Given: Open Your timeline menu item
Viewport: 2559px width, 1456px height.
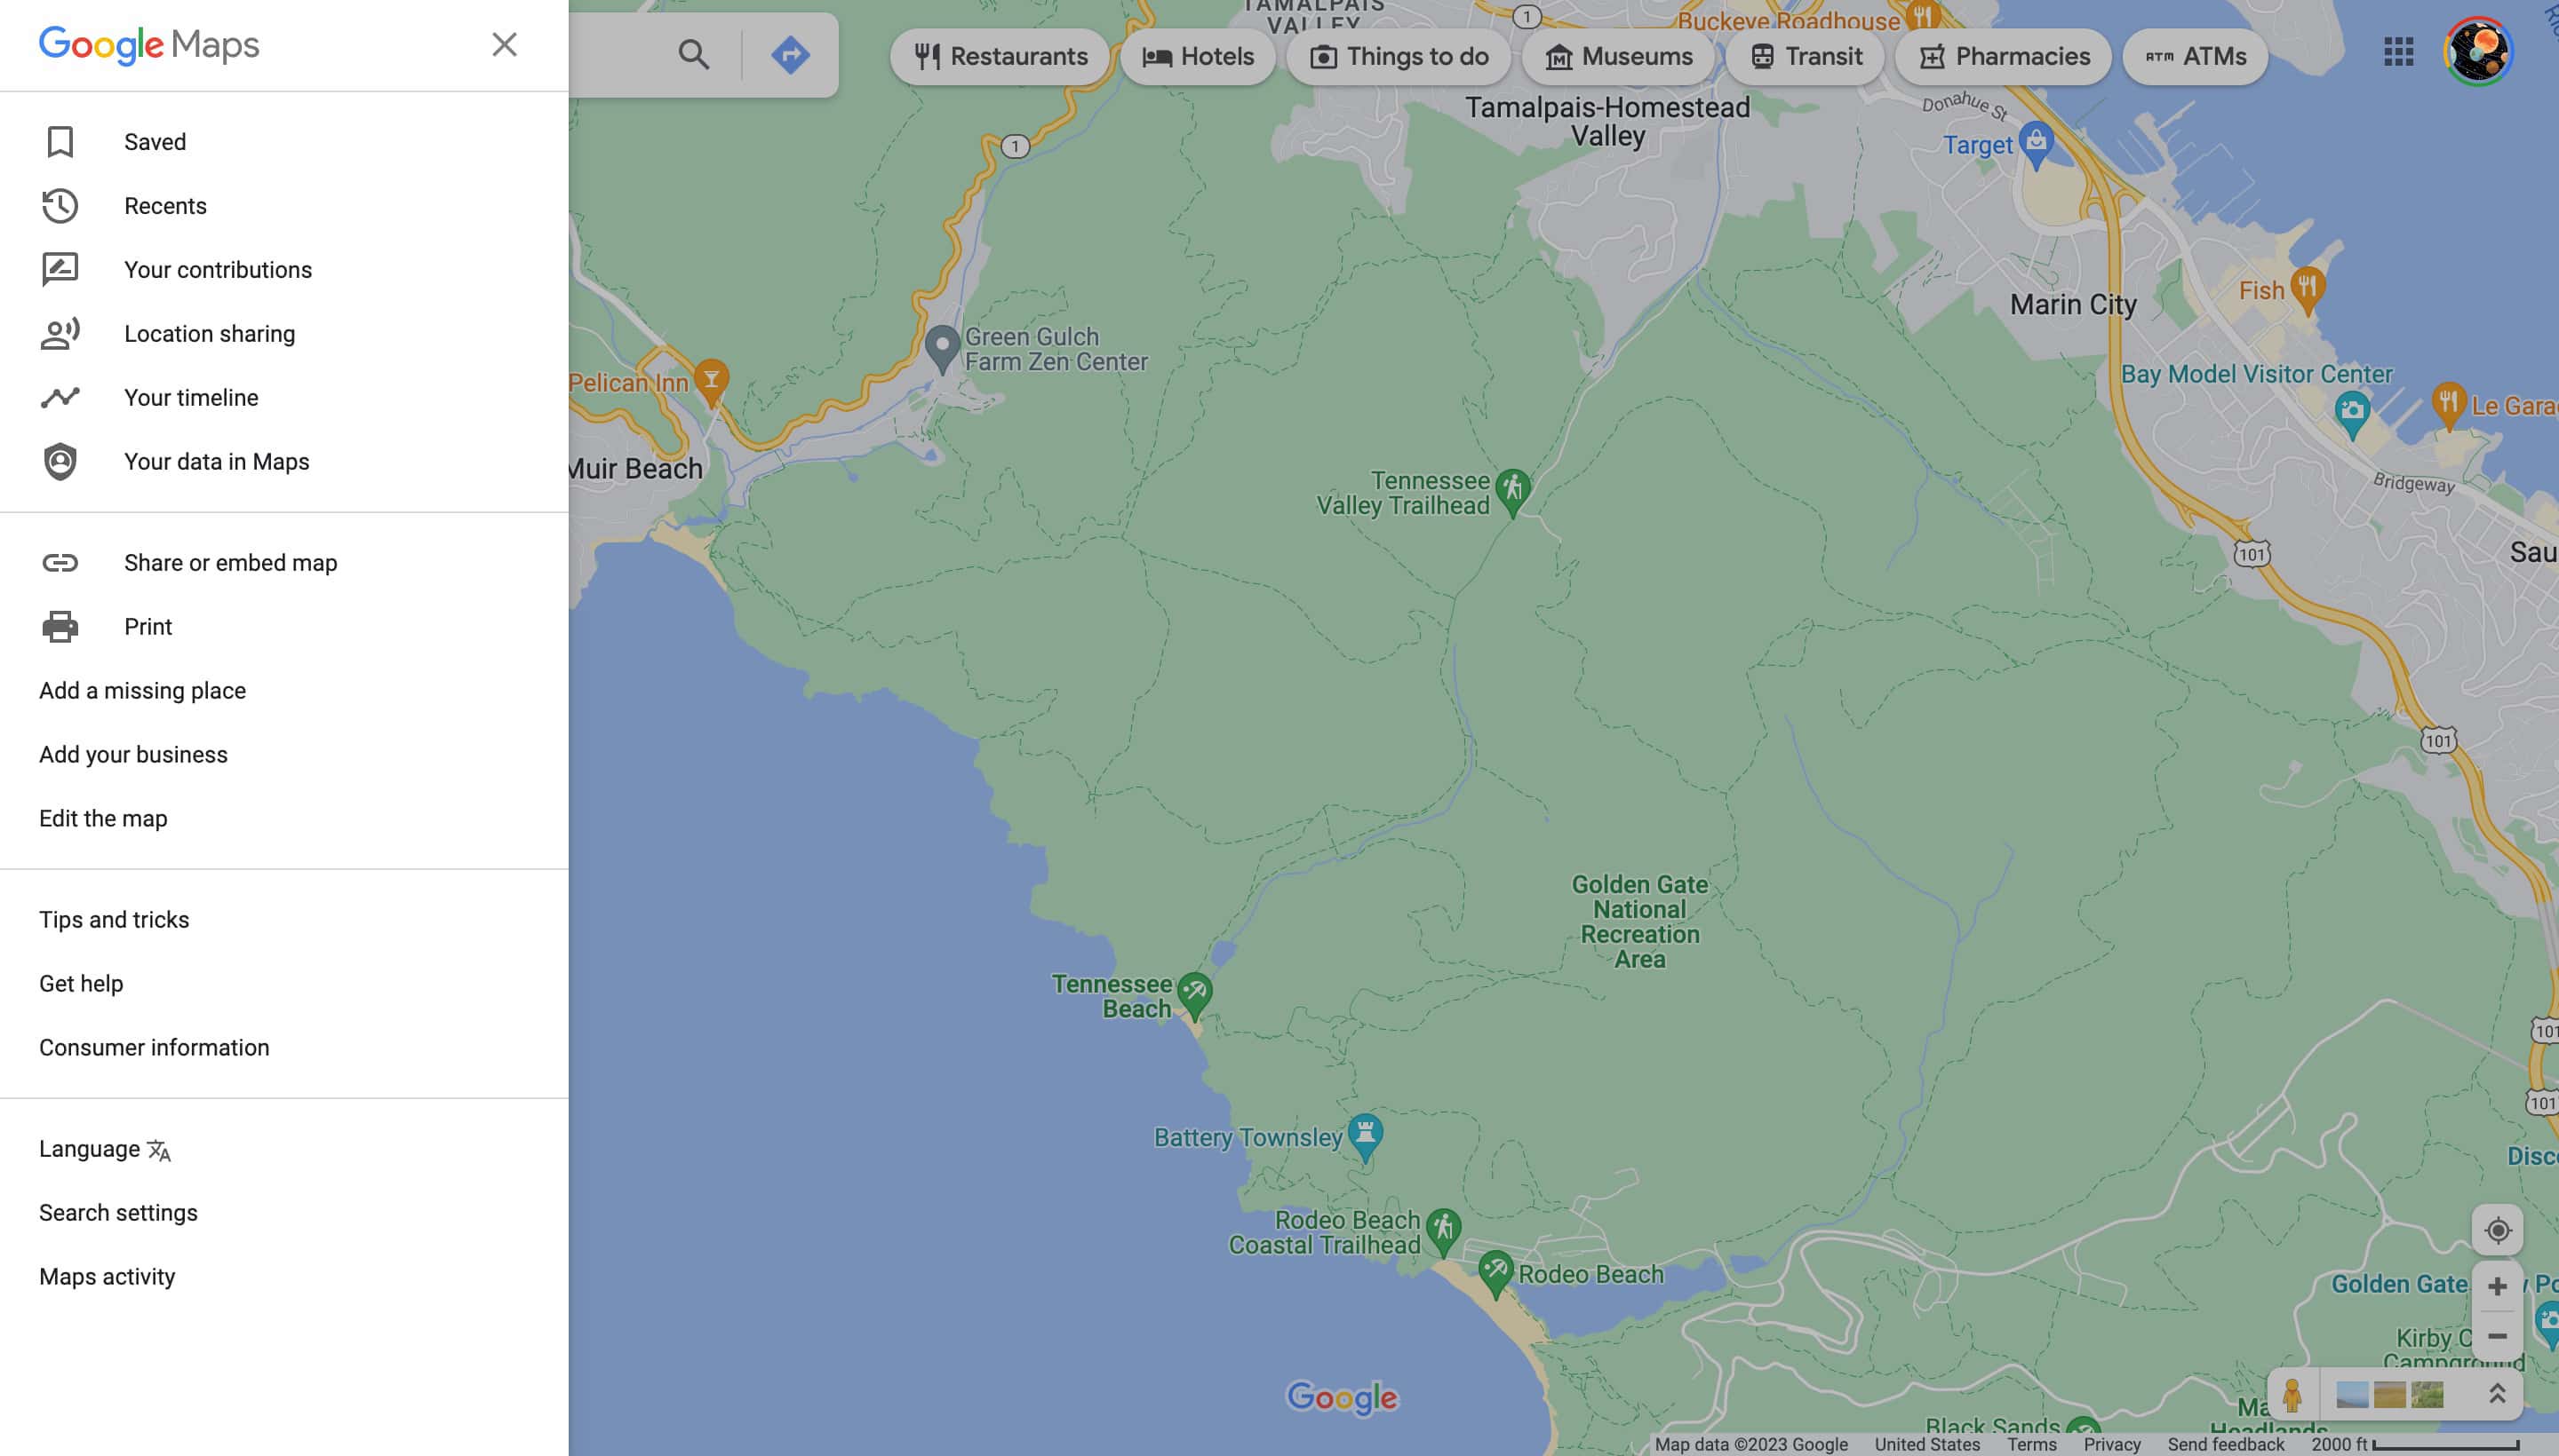Looking at the screenshot, I should coord(190,398).
